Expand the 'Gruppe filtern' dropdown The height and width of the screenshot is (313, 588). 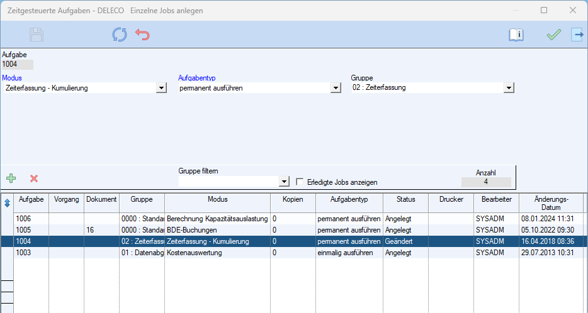point(285,182)
